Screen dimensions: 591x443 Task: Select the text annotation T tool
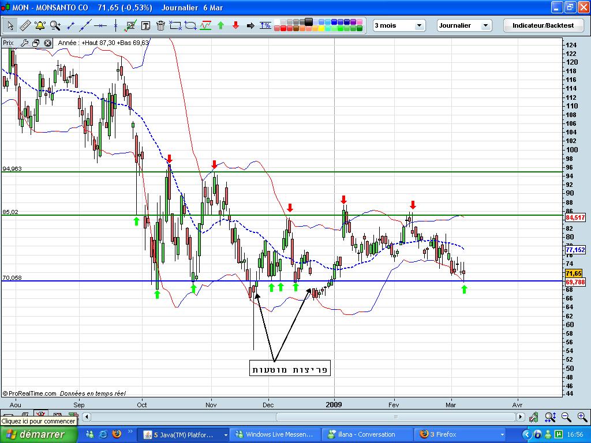145,25
